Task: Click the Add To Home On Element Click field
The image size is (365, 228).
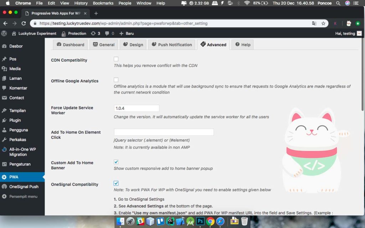Action: [164, 132]
